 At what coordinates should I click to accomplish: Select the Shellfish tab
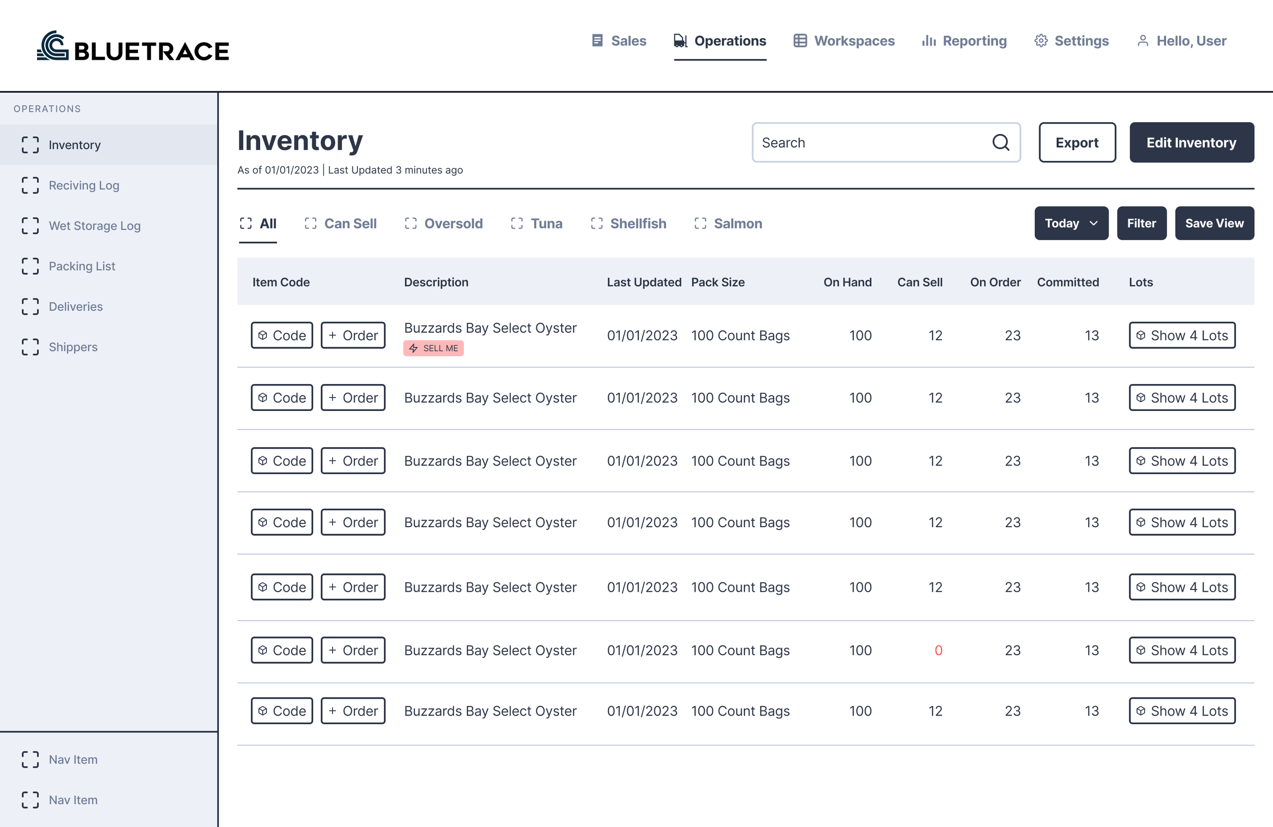pyautogui.click(x=638, y=223)
